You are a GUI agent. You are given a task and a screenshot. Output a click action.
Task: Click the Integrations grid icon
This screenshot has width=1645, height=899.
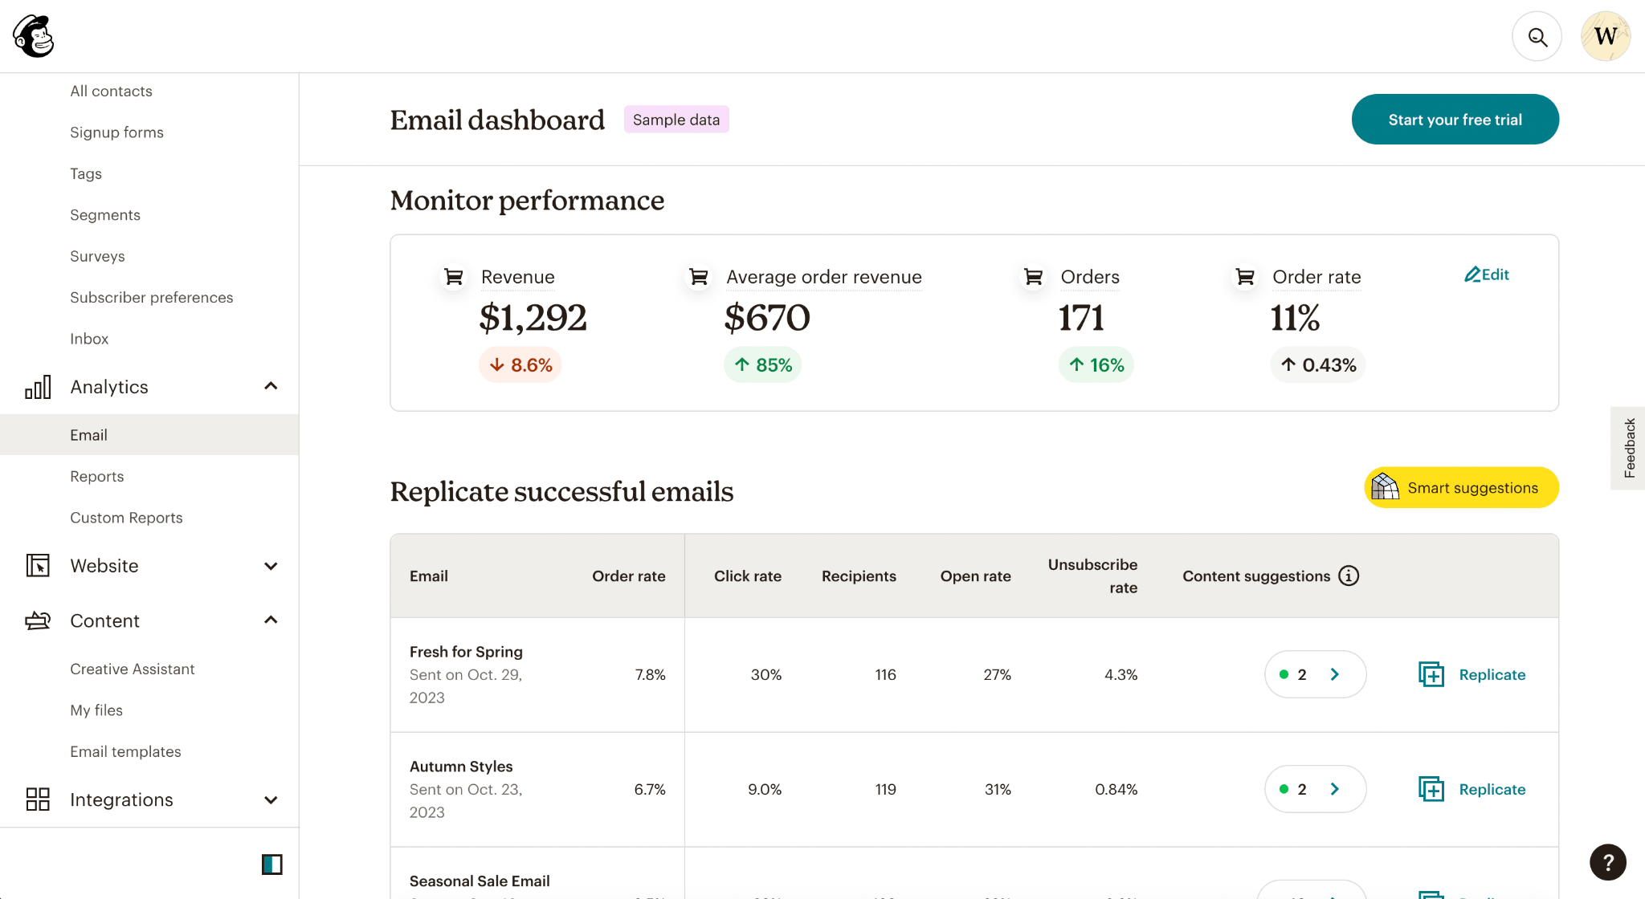[x=38, y=799]
